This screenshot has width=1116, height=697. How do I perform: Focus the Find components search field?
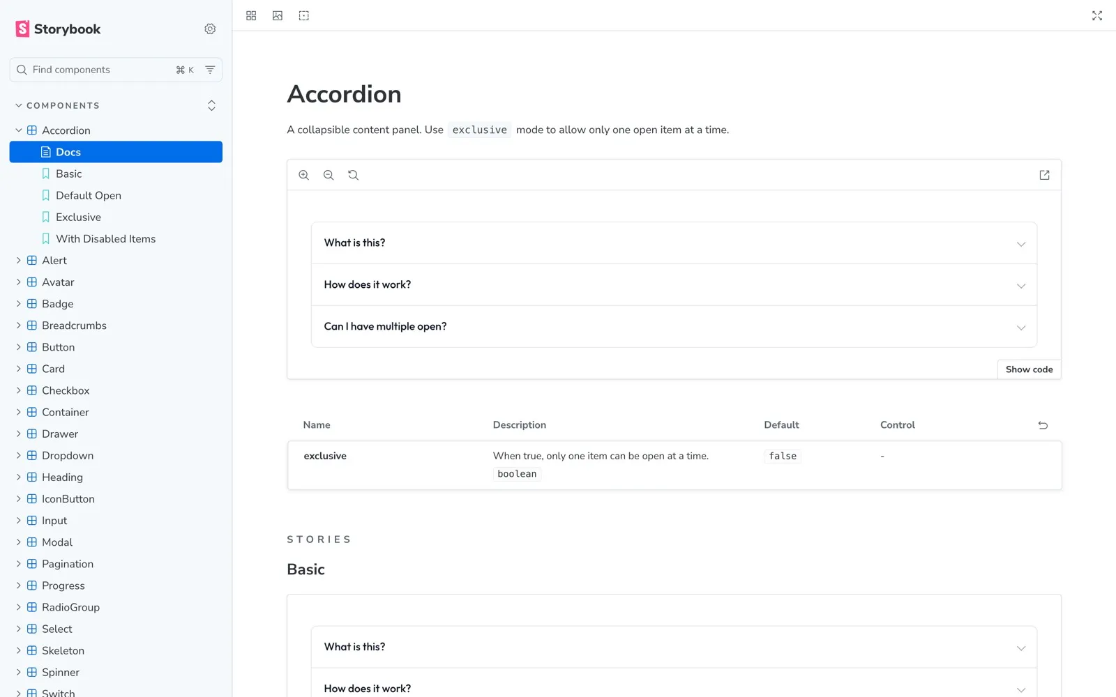coord(116,70)
